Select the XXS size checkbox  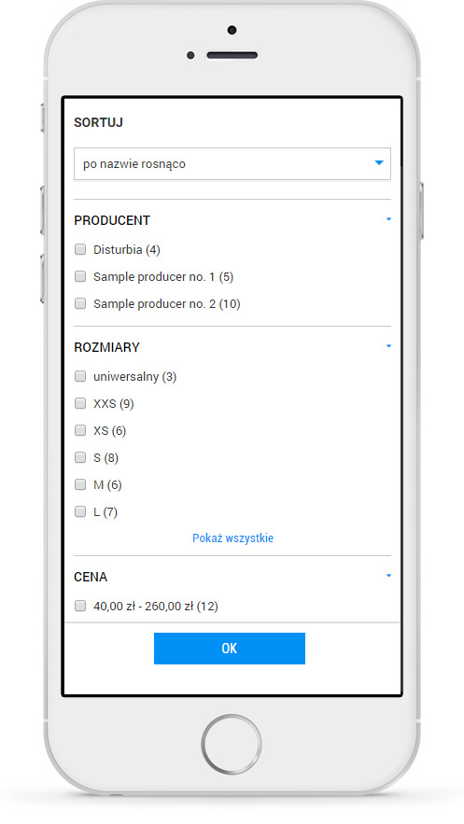[80, 403]
